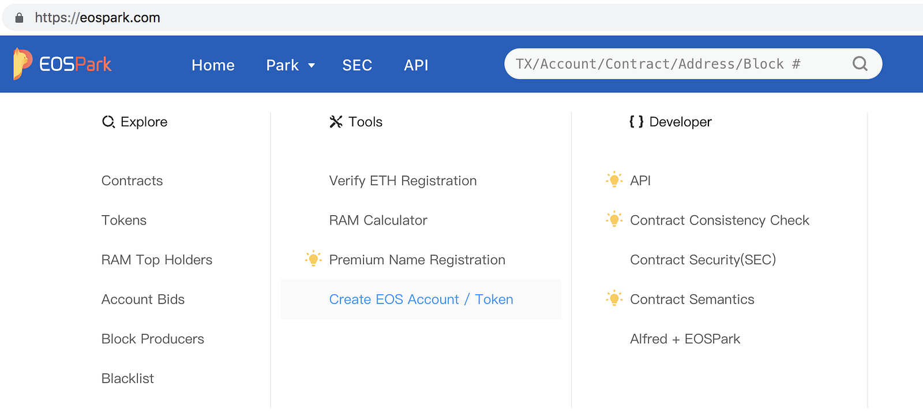Click lightbulb icon next to Contract Semantics
Image resolution: width=923 pixels, height=412 pixels.
(614, 298)
